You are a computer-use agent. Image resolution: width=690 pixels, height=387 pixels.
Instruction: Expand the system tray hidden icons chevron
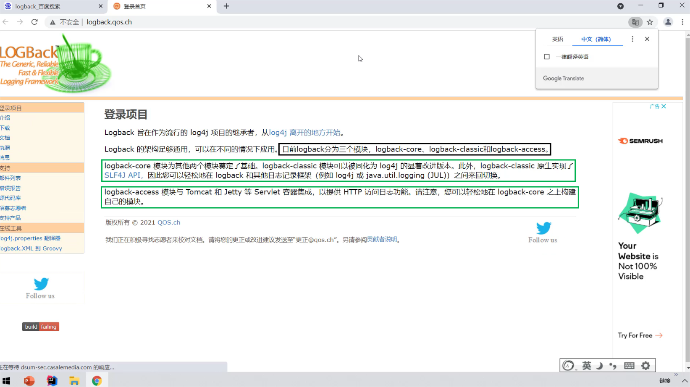(x=685, y=381)
